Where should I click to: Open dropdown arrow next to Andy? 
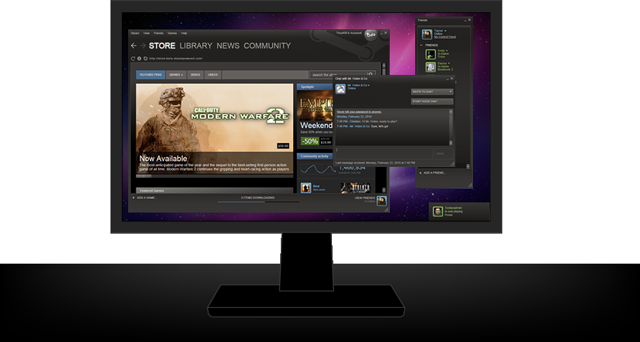click(x=447, y=50)
